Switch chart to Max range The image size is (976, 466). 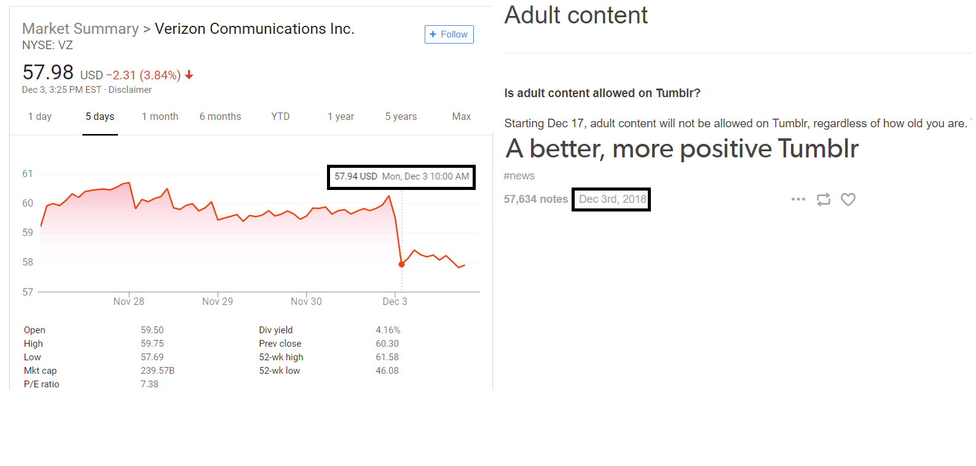click(x=461, y=117)
